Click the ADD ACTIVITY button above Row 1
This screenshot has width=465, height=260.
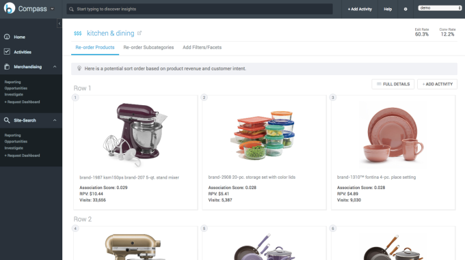pos(437,84)
